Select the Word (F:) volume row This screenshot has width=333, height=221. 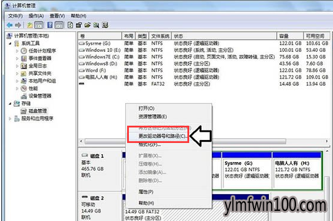(x=204, y=70)
